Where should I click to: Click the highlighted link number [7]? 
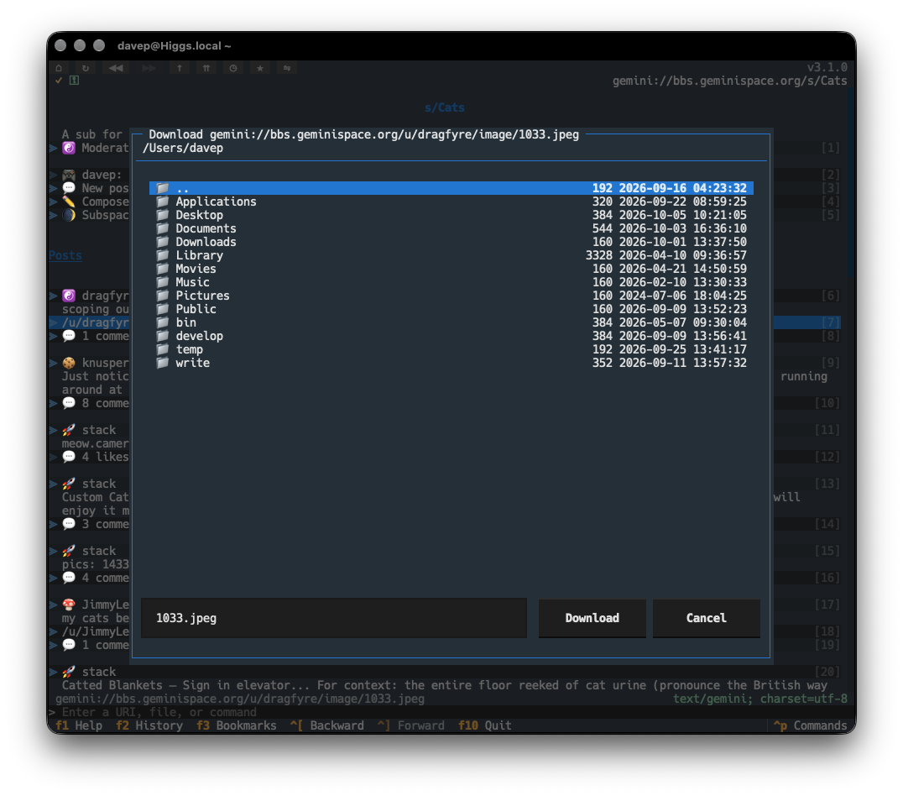click(831, 322)
